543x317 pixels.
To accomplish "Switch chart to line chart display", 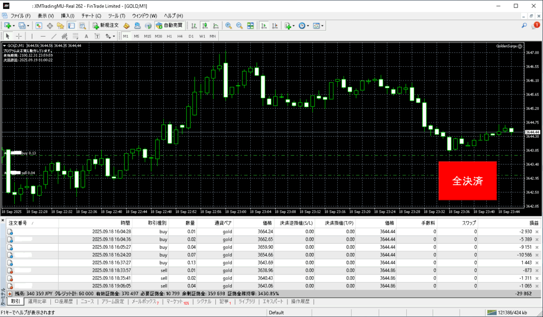I will [x=215, y=25].
